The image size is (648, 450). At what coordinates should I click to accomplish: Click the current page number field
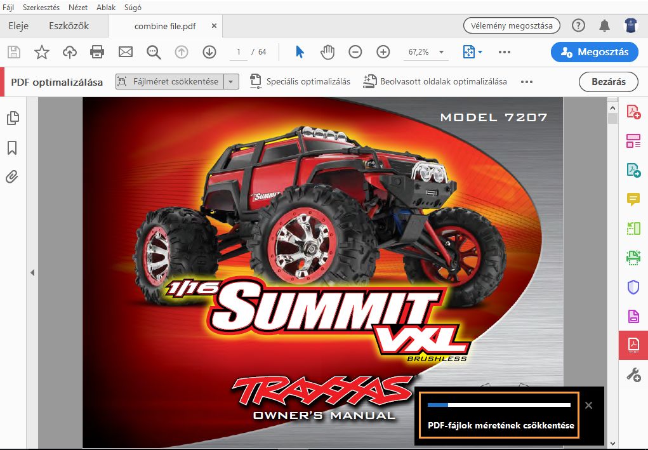click(239, 52)
